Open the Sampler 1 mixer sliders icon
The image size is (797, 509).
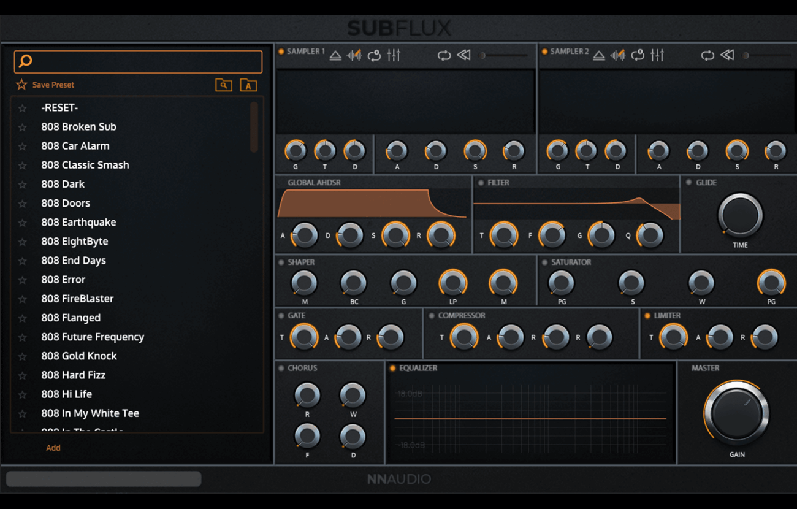coord(394,55)
